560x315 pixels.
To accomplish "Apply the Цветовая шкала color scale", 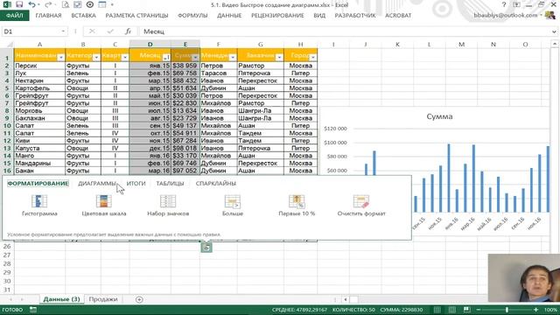I will (x=104, y=206).
